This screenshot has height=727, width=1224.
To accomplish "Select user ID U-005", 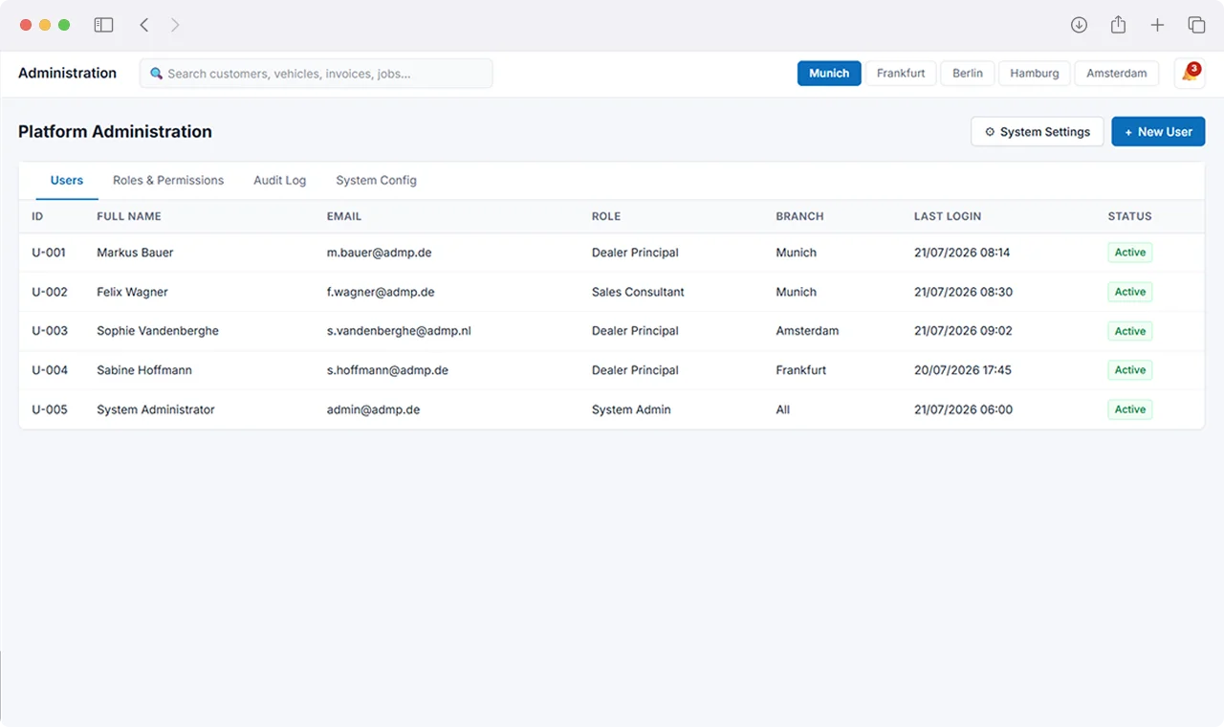I will tap(50, 409).
